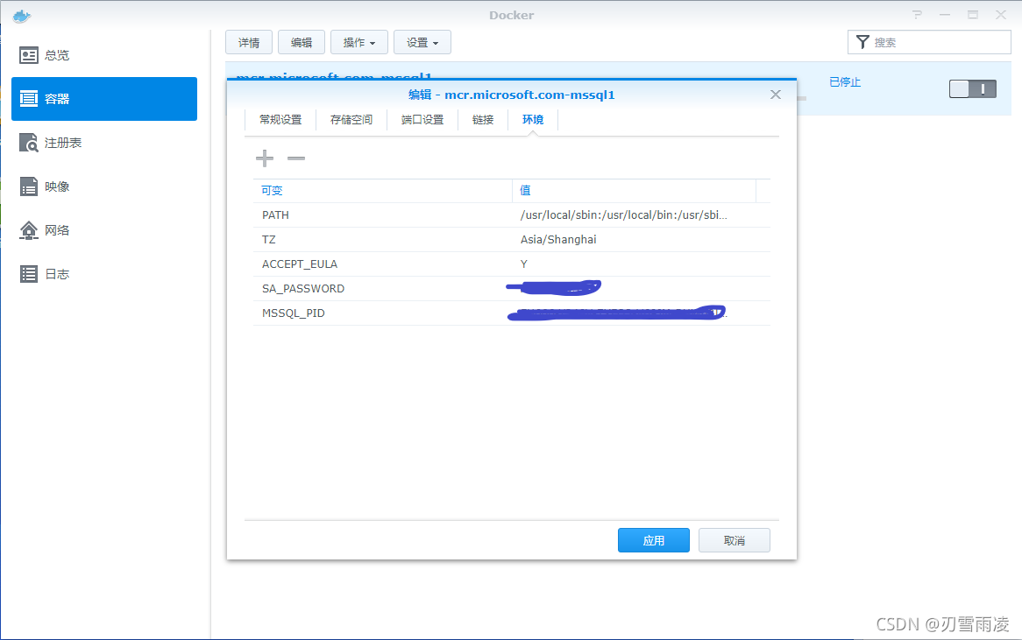Switch to the 常规设置 tab

pyautogui.click(x=280, y=120)
